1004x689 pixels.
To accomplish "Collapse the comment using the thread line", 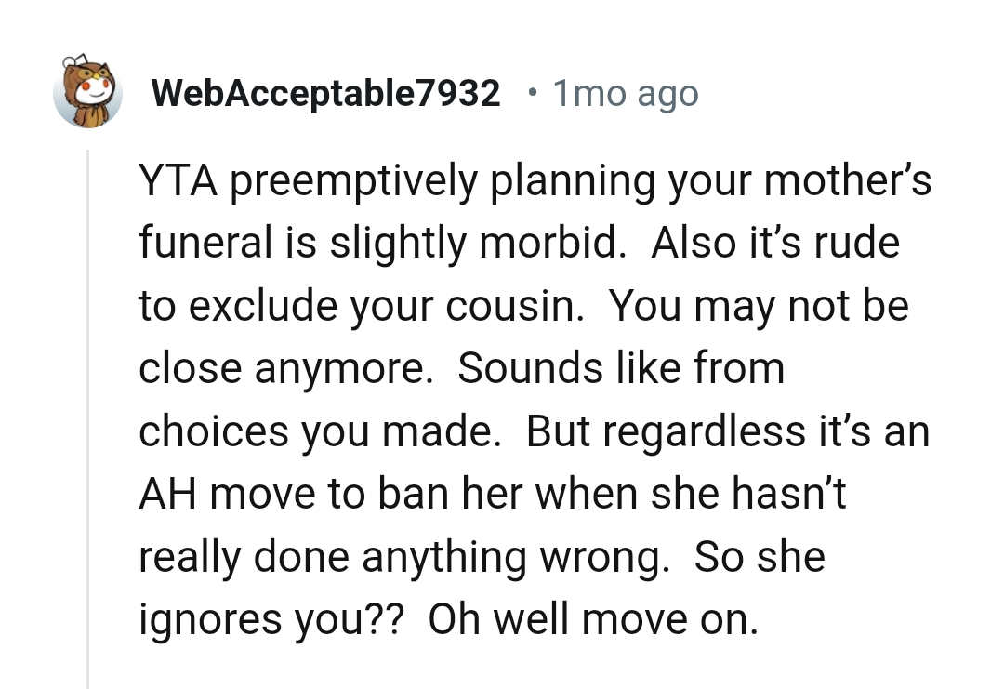I will pos(88,418).
